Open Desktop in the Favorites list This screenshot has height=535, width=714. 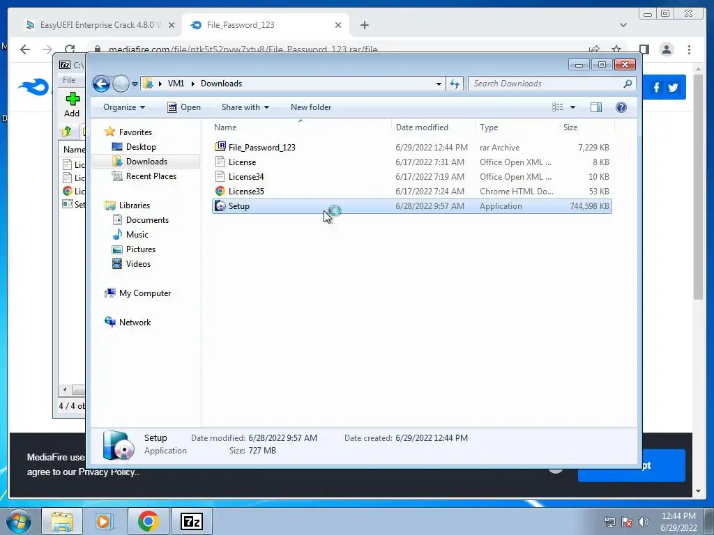pyautogui.click(x=134, y=147)
